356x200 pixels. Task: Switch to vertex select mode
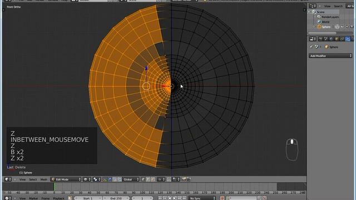pyautogui.click(x=144, y=179)
